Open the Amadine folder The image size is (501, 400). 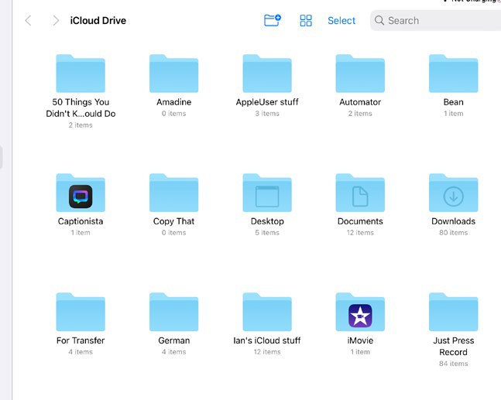[173, 74]
